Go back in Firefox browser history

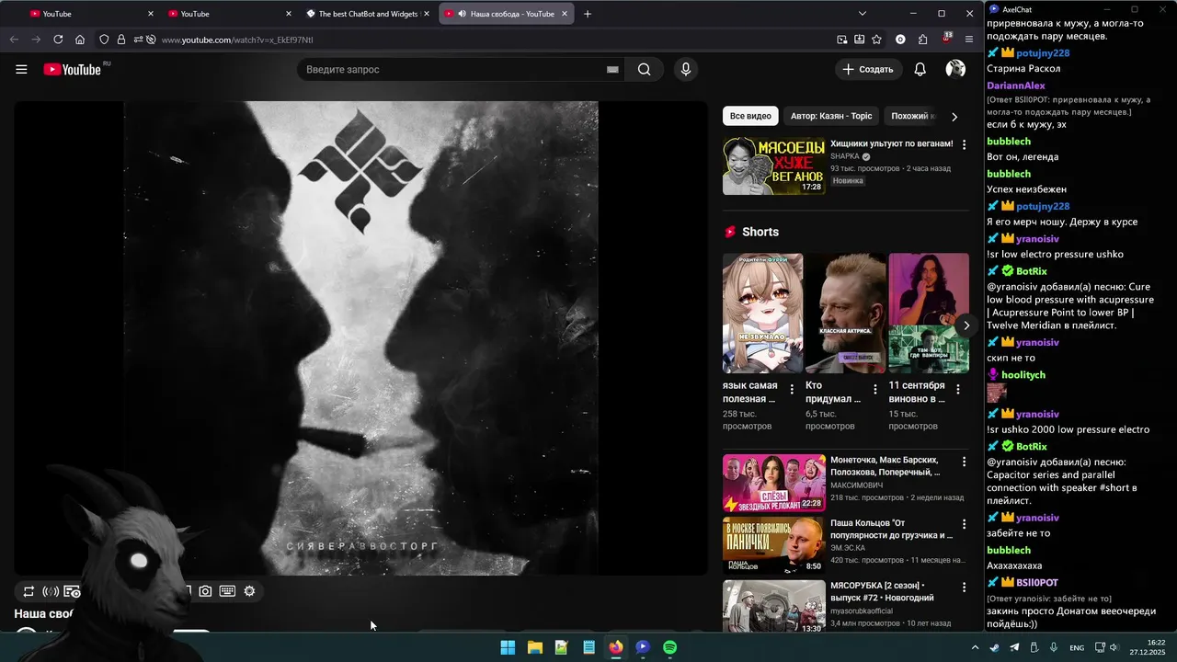(x=14, y=40)
